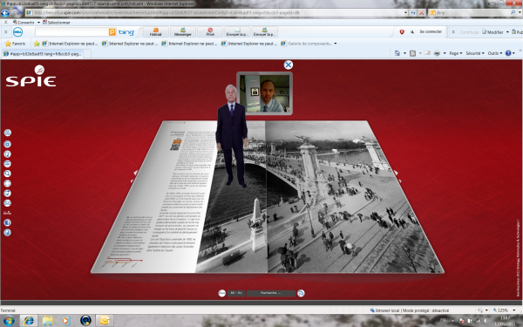
Task: Click the Sélectionner toolbar button
Action: click(x=57, y=23)
